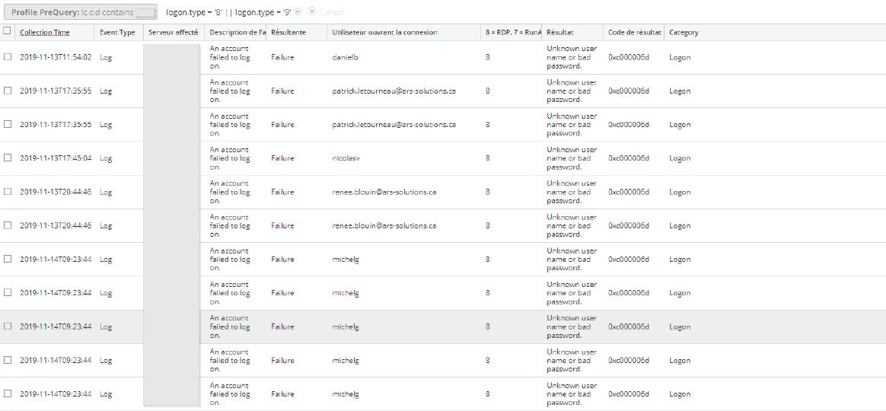Click the 2019-11-13T17:45:04 timestamp cell
This screenshot has width=886, height=411.
point(56,158)
